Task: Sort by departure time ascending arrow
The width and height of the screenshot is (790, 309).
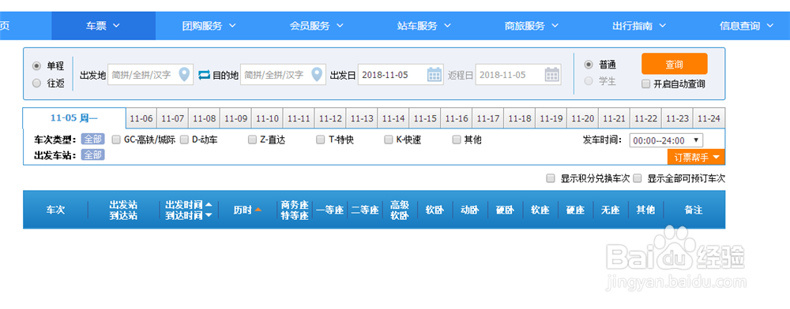Action: click(209, 205)
